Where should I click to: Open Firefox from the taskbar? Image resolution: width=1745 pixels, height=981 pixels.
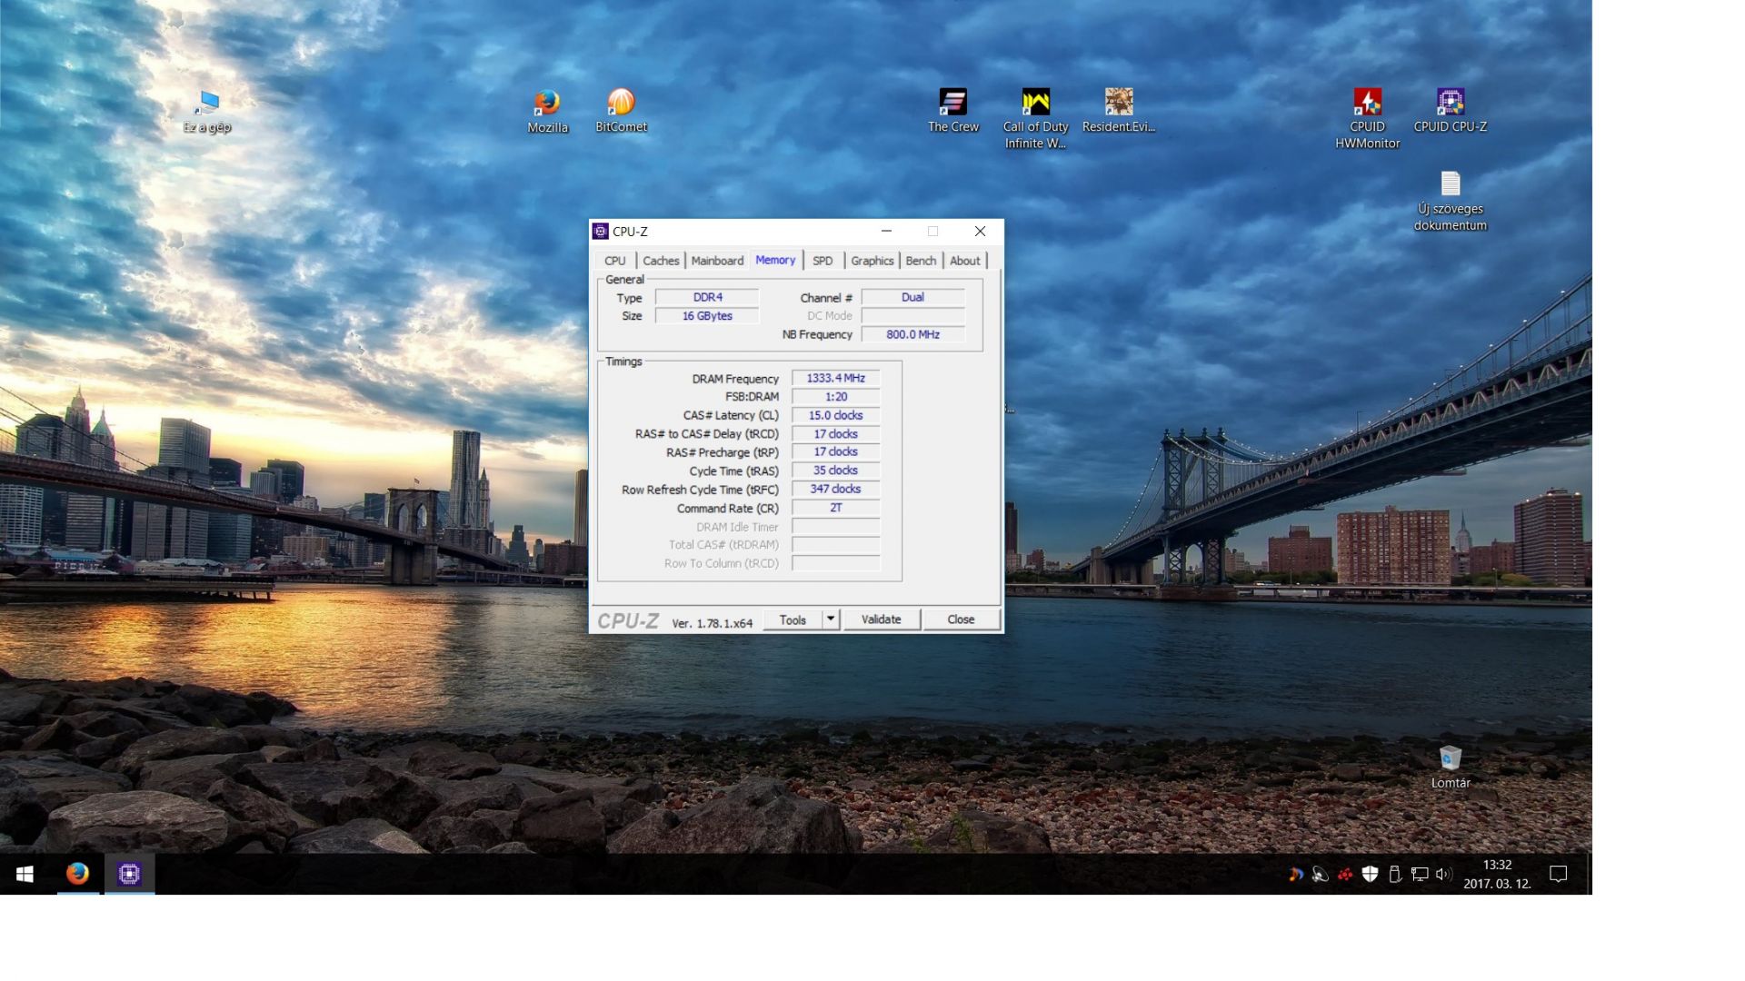coord(78,874)
